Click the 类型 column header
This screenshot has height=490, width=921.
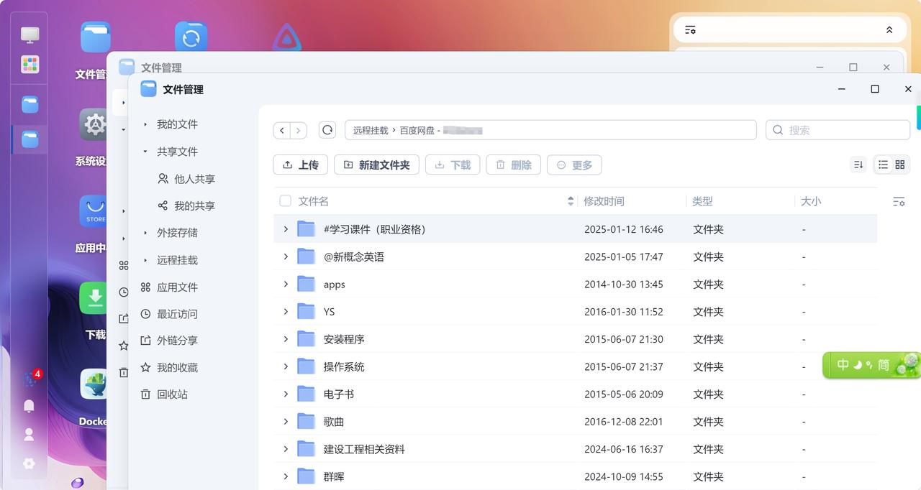pyautogui.click(x=702, y=201)
